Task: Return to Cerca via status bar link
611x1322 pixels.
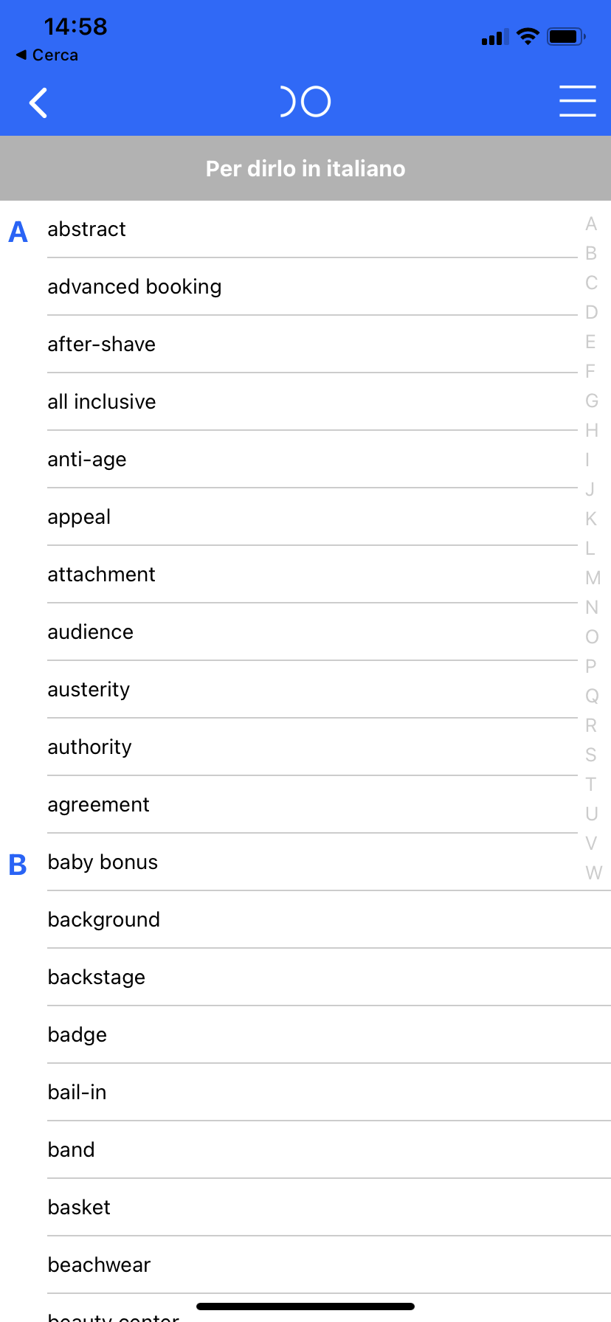Action: 47,55
